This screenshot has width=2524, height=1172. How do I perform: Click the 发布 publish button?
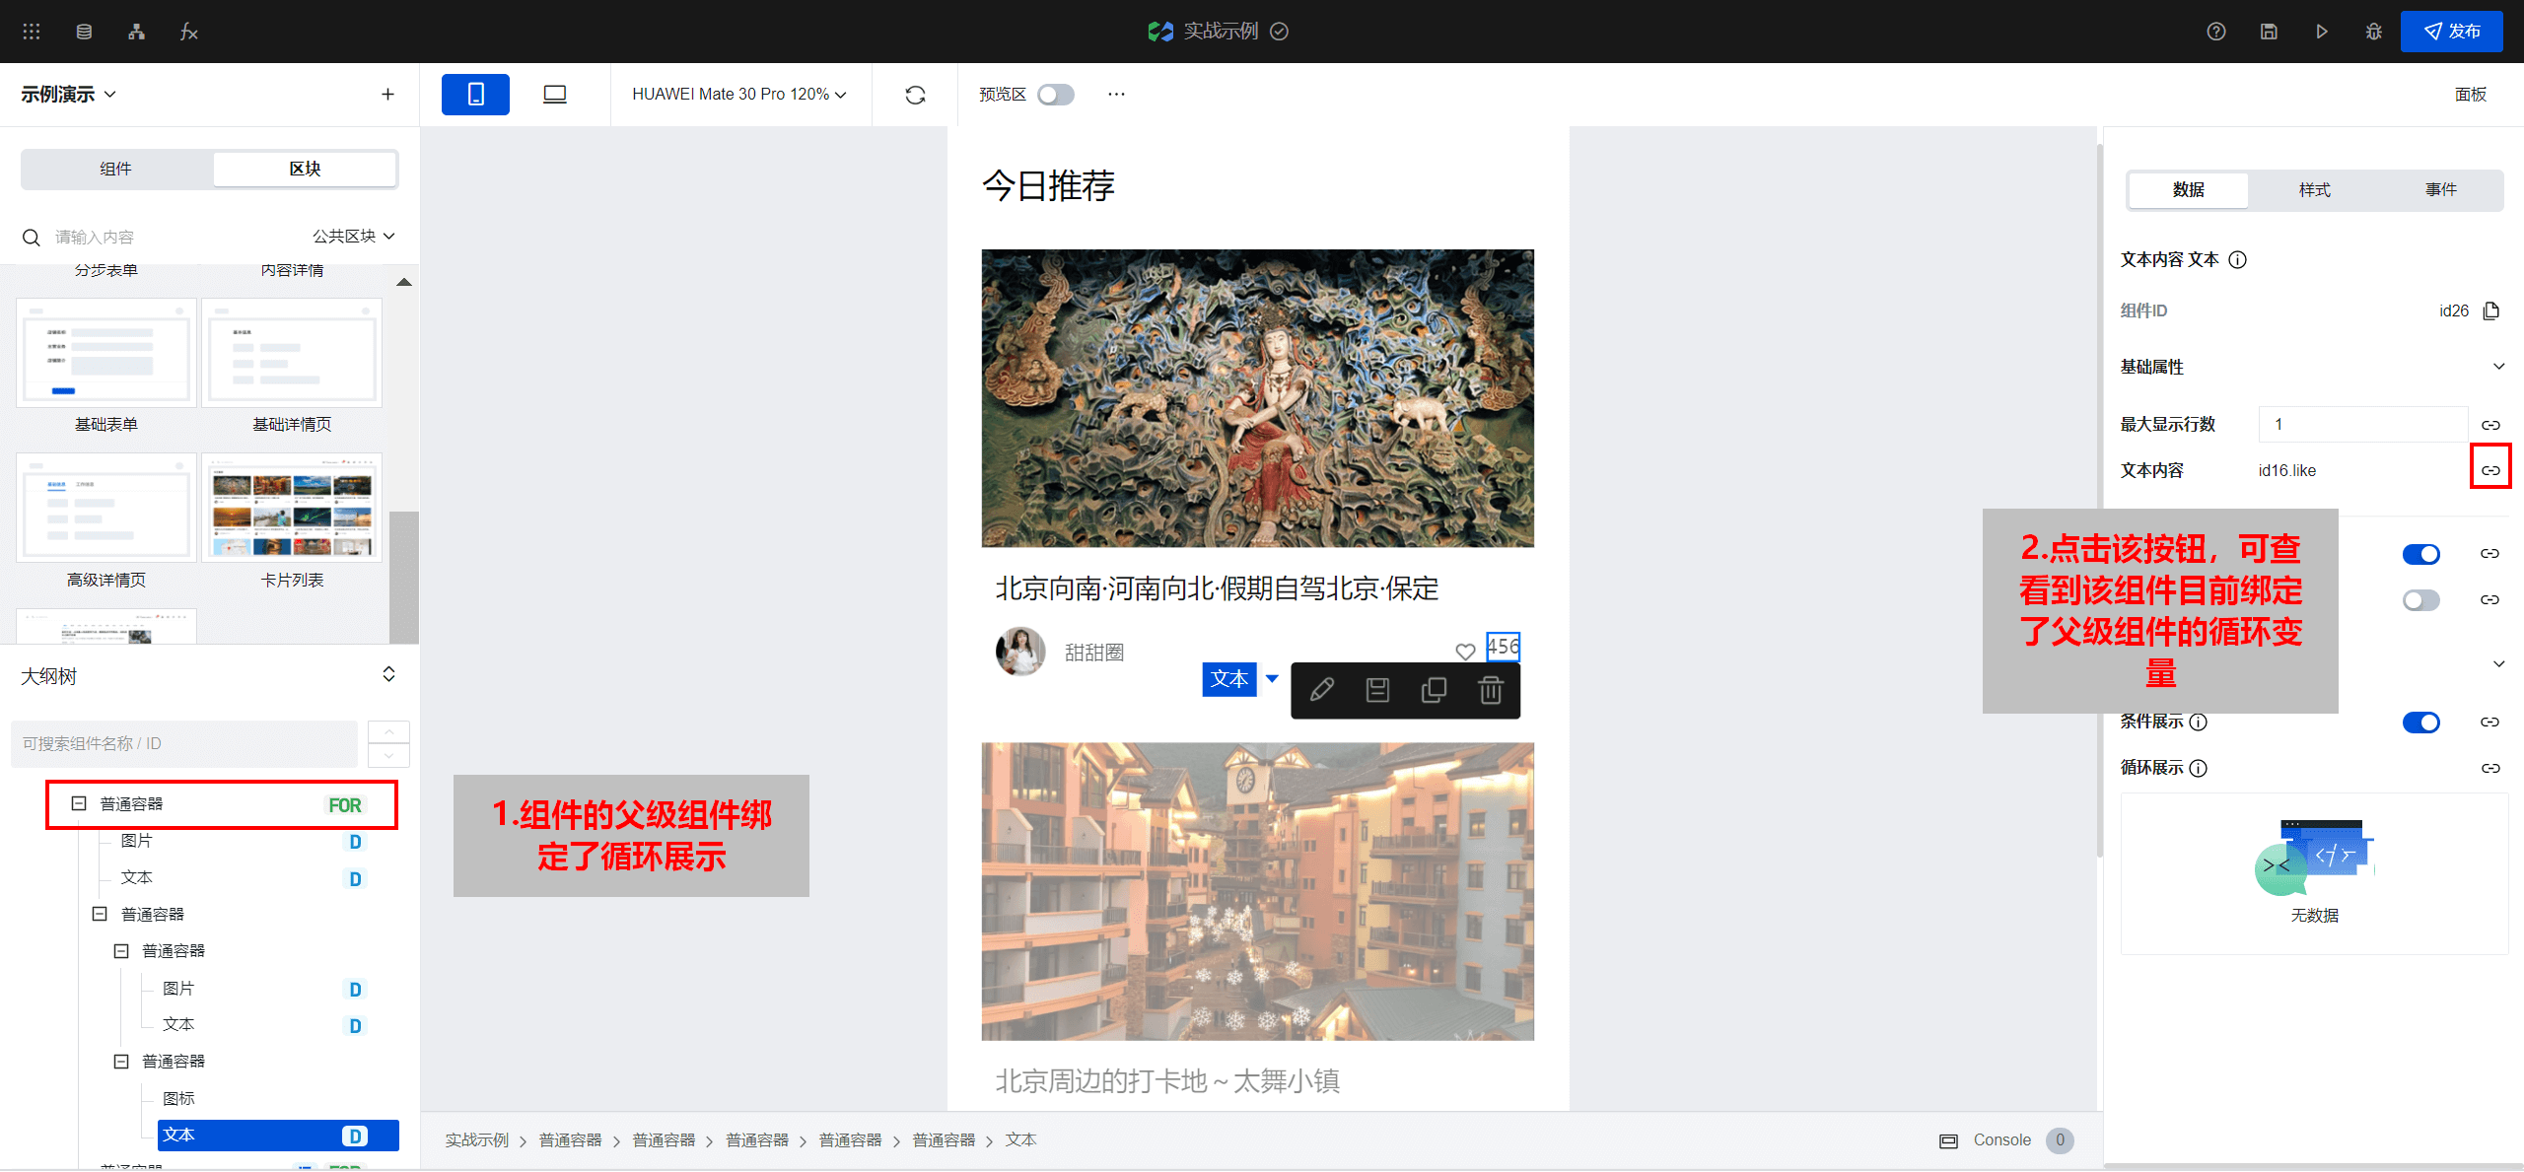point(2451,32)
